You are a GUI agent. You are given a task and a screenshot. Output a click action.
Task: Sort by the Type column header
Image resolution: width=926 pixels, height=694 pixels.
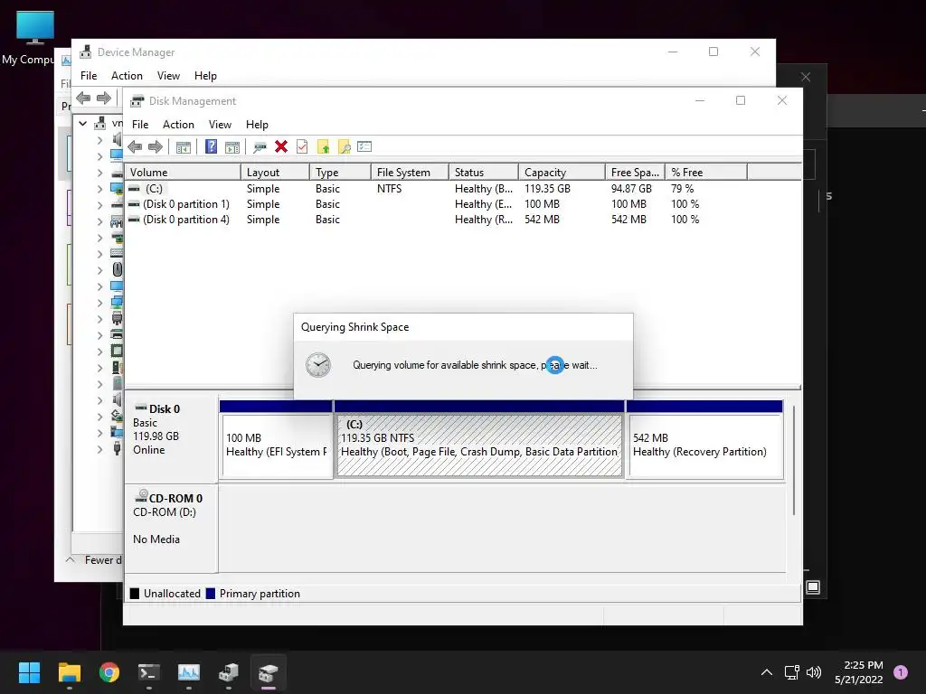click(x=340, y=173)
